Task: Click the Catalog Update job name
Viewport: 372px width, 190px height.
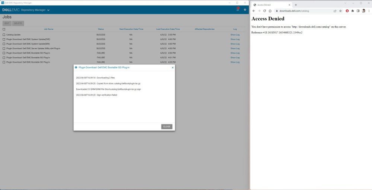Action: 13,35
